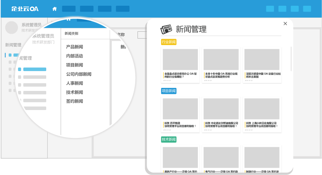The image size is (322, 175).
Task: Click the green 技术新闻 tag in the popup
Action: pyautogui.click(x=169, y=139)
